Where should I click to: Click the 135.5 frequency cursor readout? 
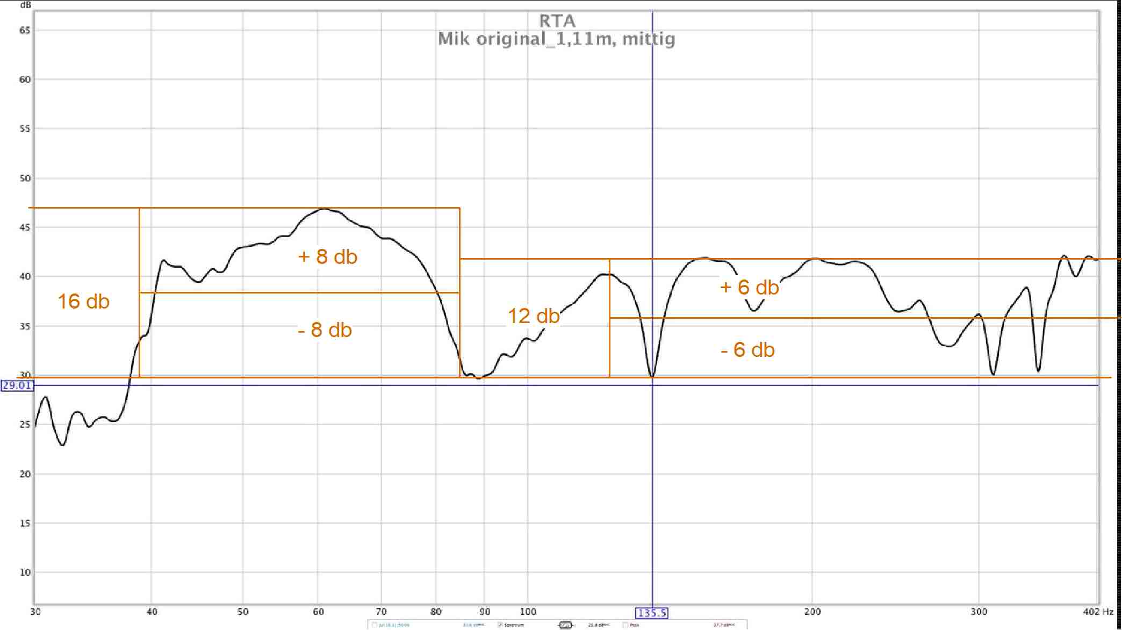652,613
